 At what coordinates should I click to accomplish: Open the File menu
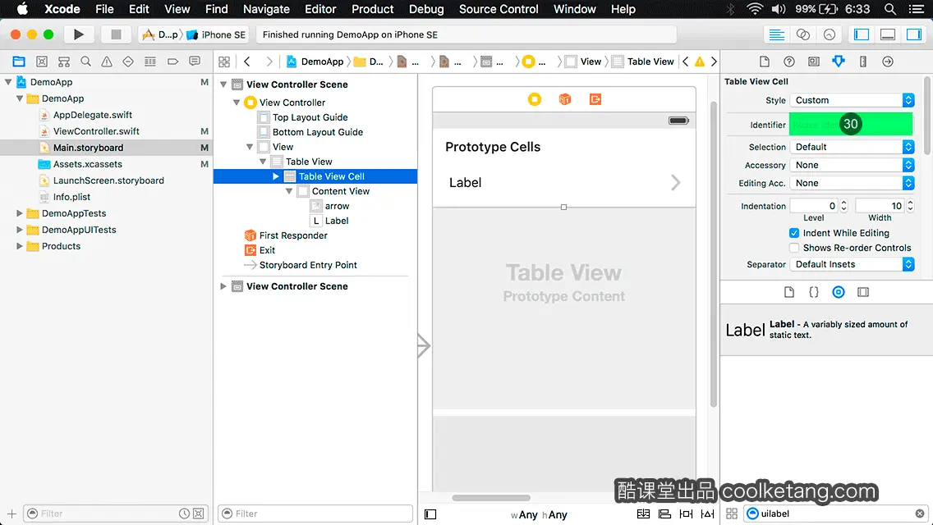pyautogui.click(x=104, y=9)
